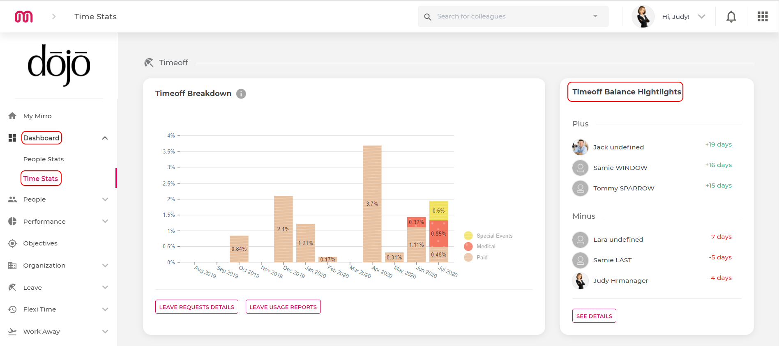
Task: Expand the Performance menu chevron
Action: click(105, 221)
